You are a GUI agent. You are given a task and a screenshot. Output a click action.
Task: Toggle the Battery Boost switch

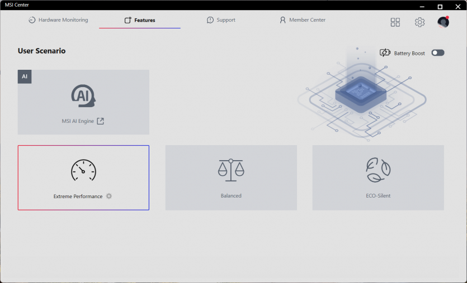437,53
